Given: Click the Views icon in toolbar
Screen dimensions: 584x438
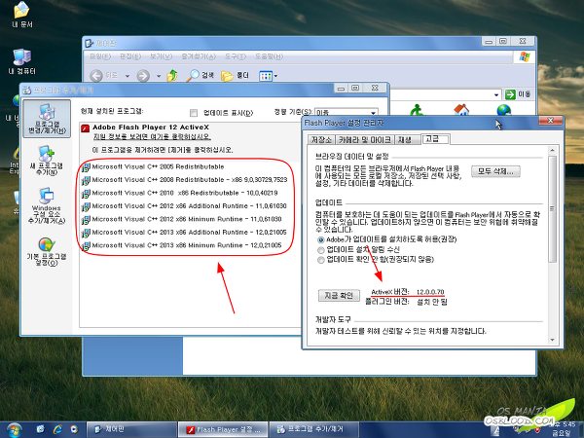Looking at the screenshot, I should [266, 76].
